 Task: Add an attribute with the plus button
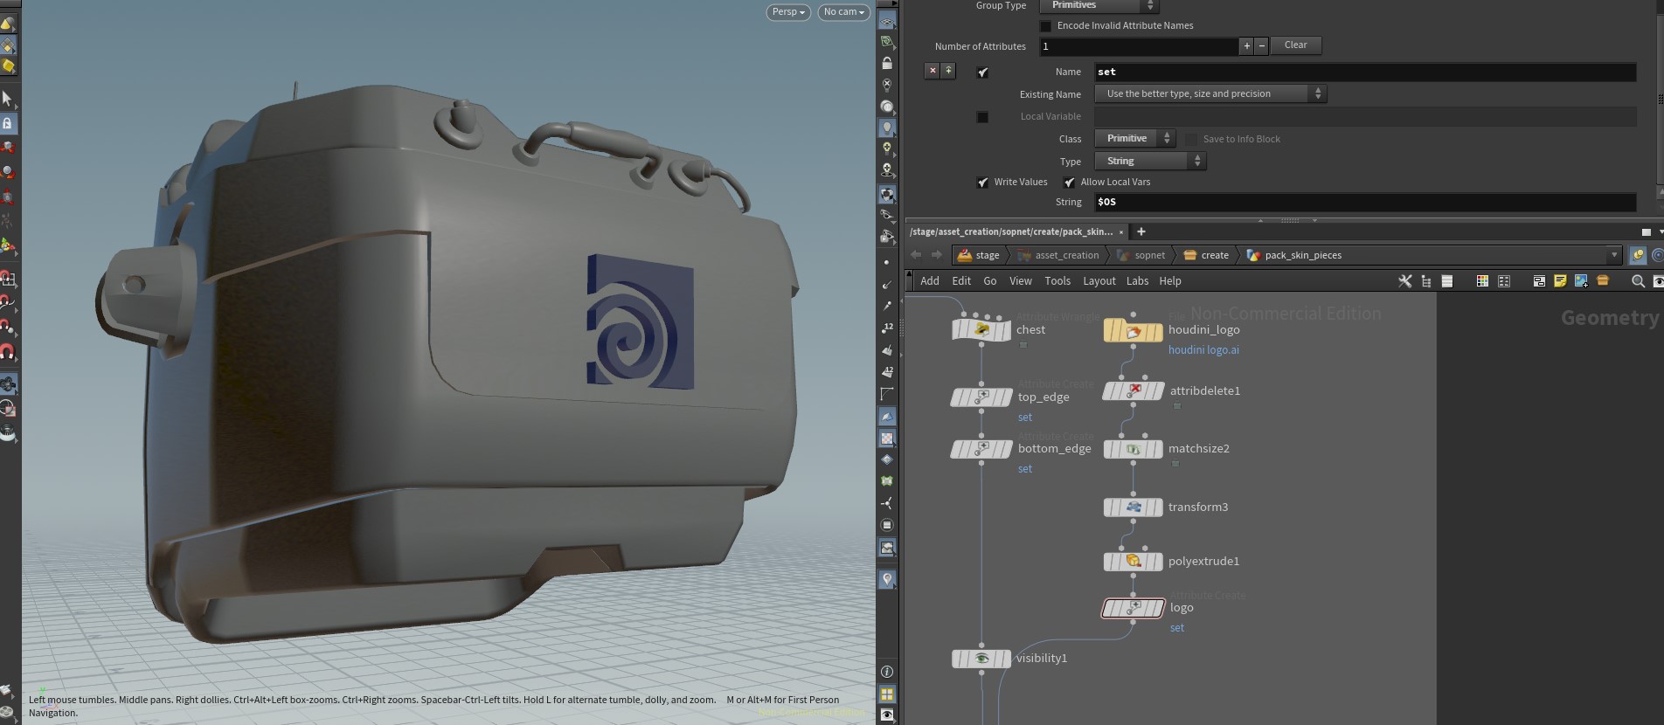[1247, 46]
